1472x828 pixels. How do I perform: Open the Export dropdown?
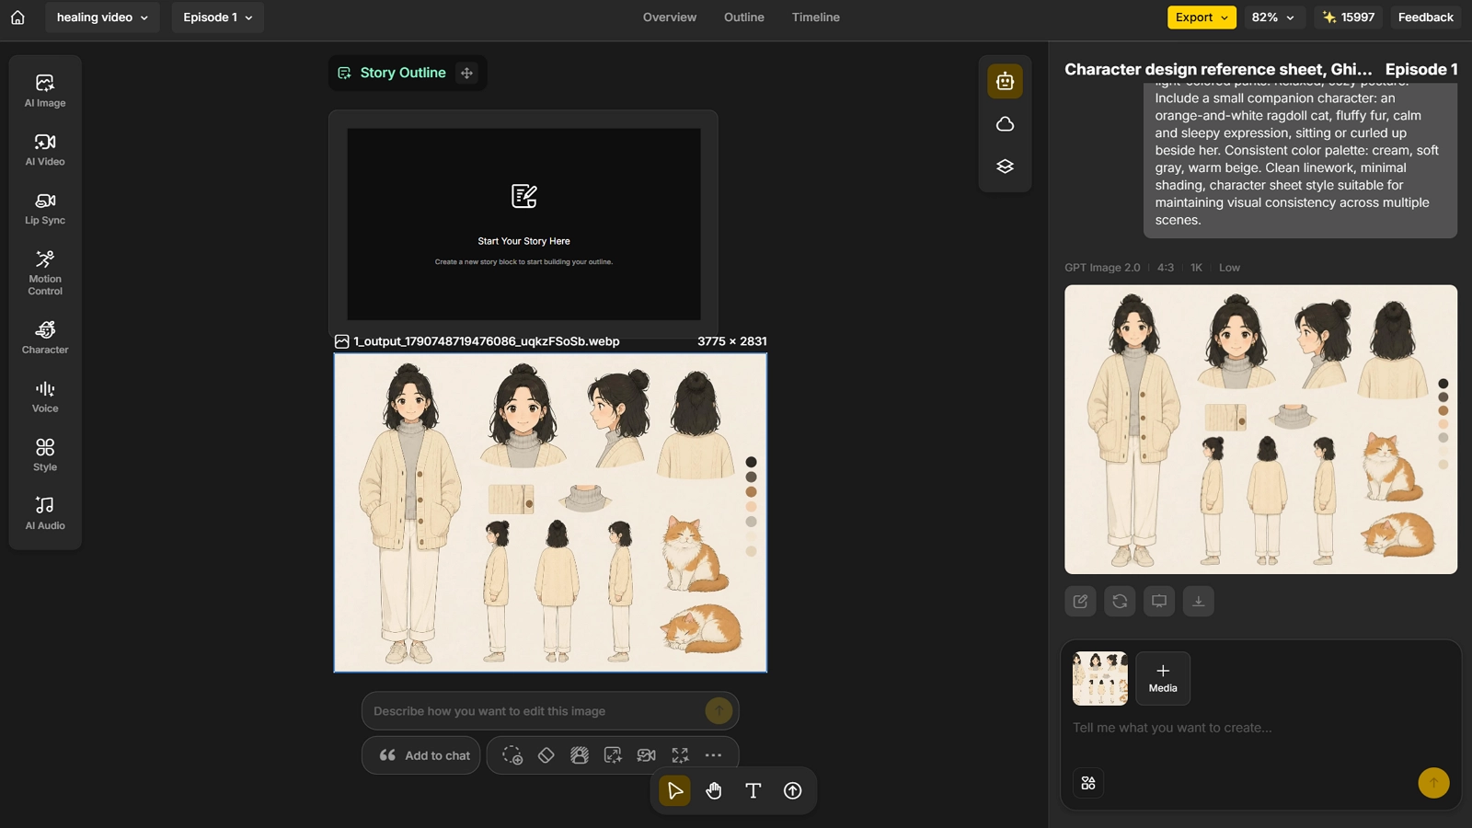pyautogui.click(x=1202, y=17)
